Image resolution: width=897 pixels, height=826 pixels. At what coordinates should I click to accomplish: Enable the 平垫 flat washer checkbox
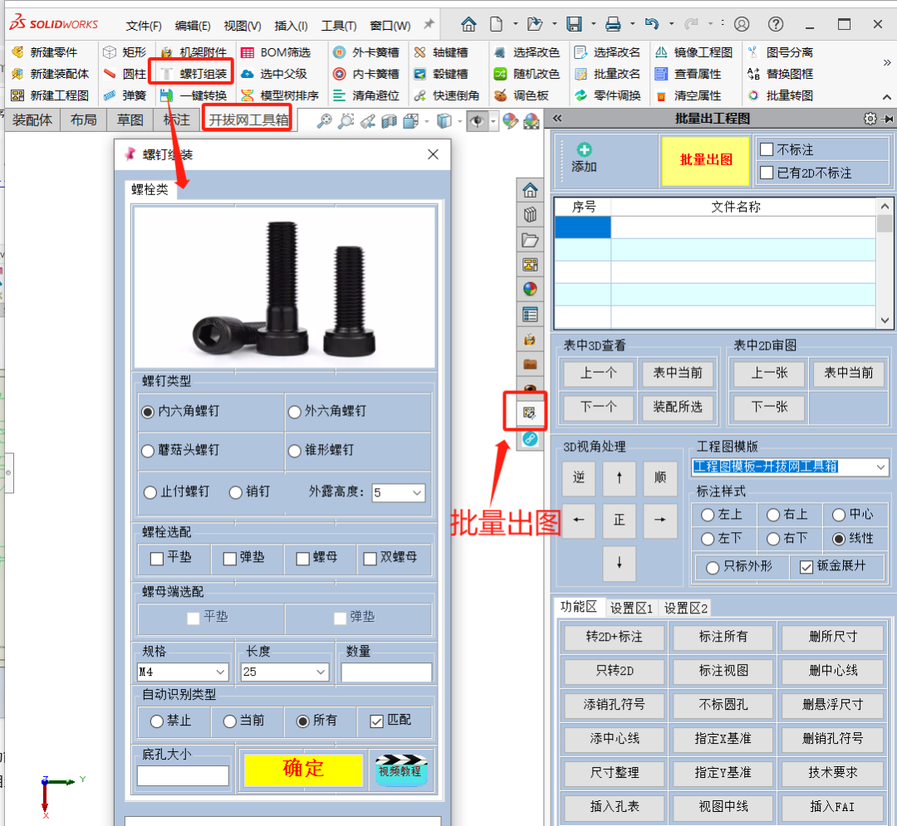157,558
